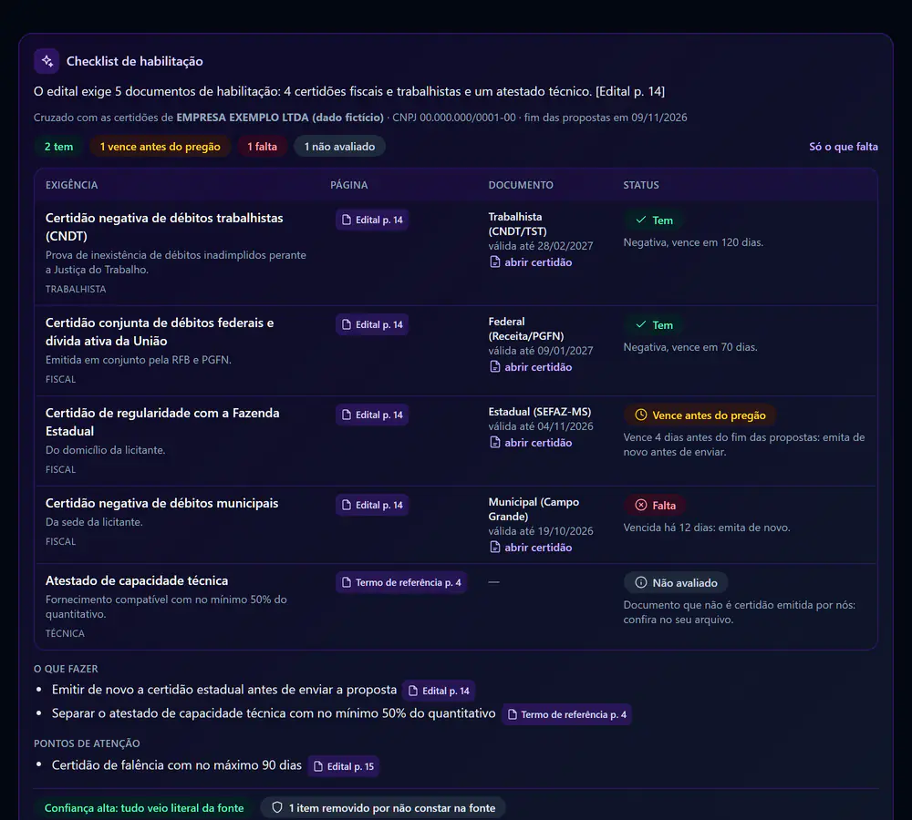Click the document icon in Fazenda Estadual row's Edital chip
This screenshot has width=912, height=820.
(347, 415)
